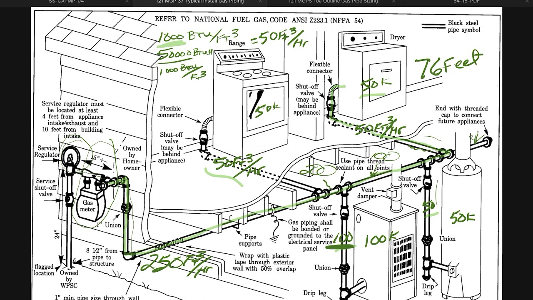Click the 'Drip leg' label below the furnace
Viewport: 533px width, 300px height.
[x=315, y=293]
